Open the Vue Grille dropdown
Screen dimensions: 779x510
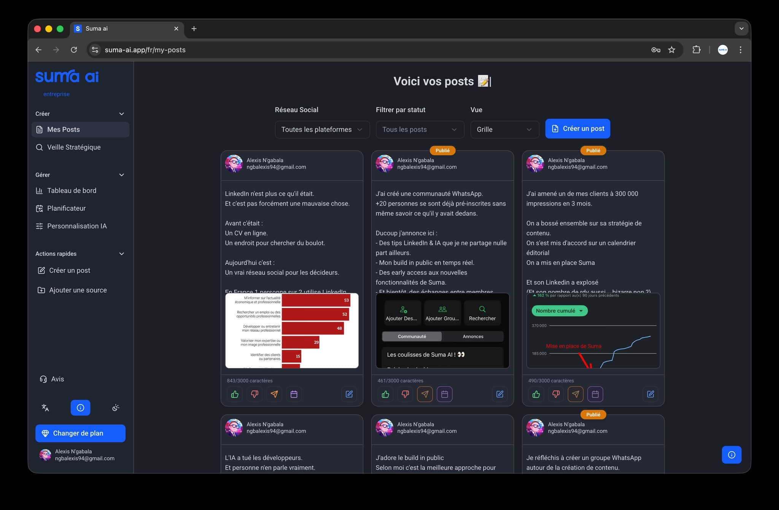coord(504,129)
